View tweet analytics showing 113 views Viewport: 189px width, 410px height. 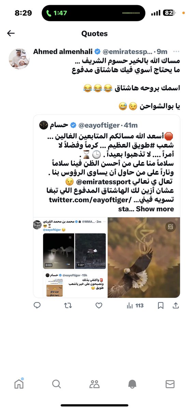tap(135, 306)
